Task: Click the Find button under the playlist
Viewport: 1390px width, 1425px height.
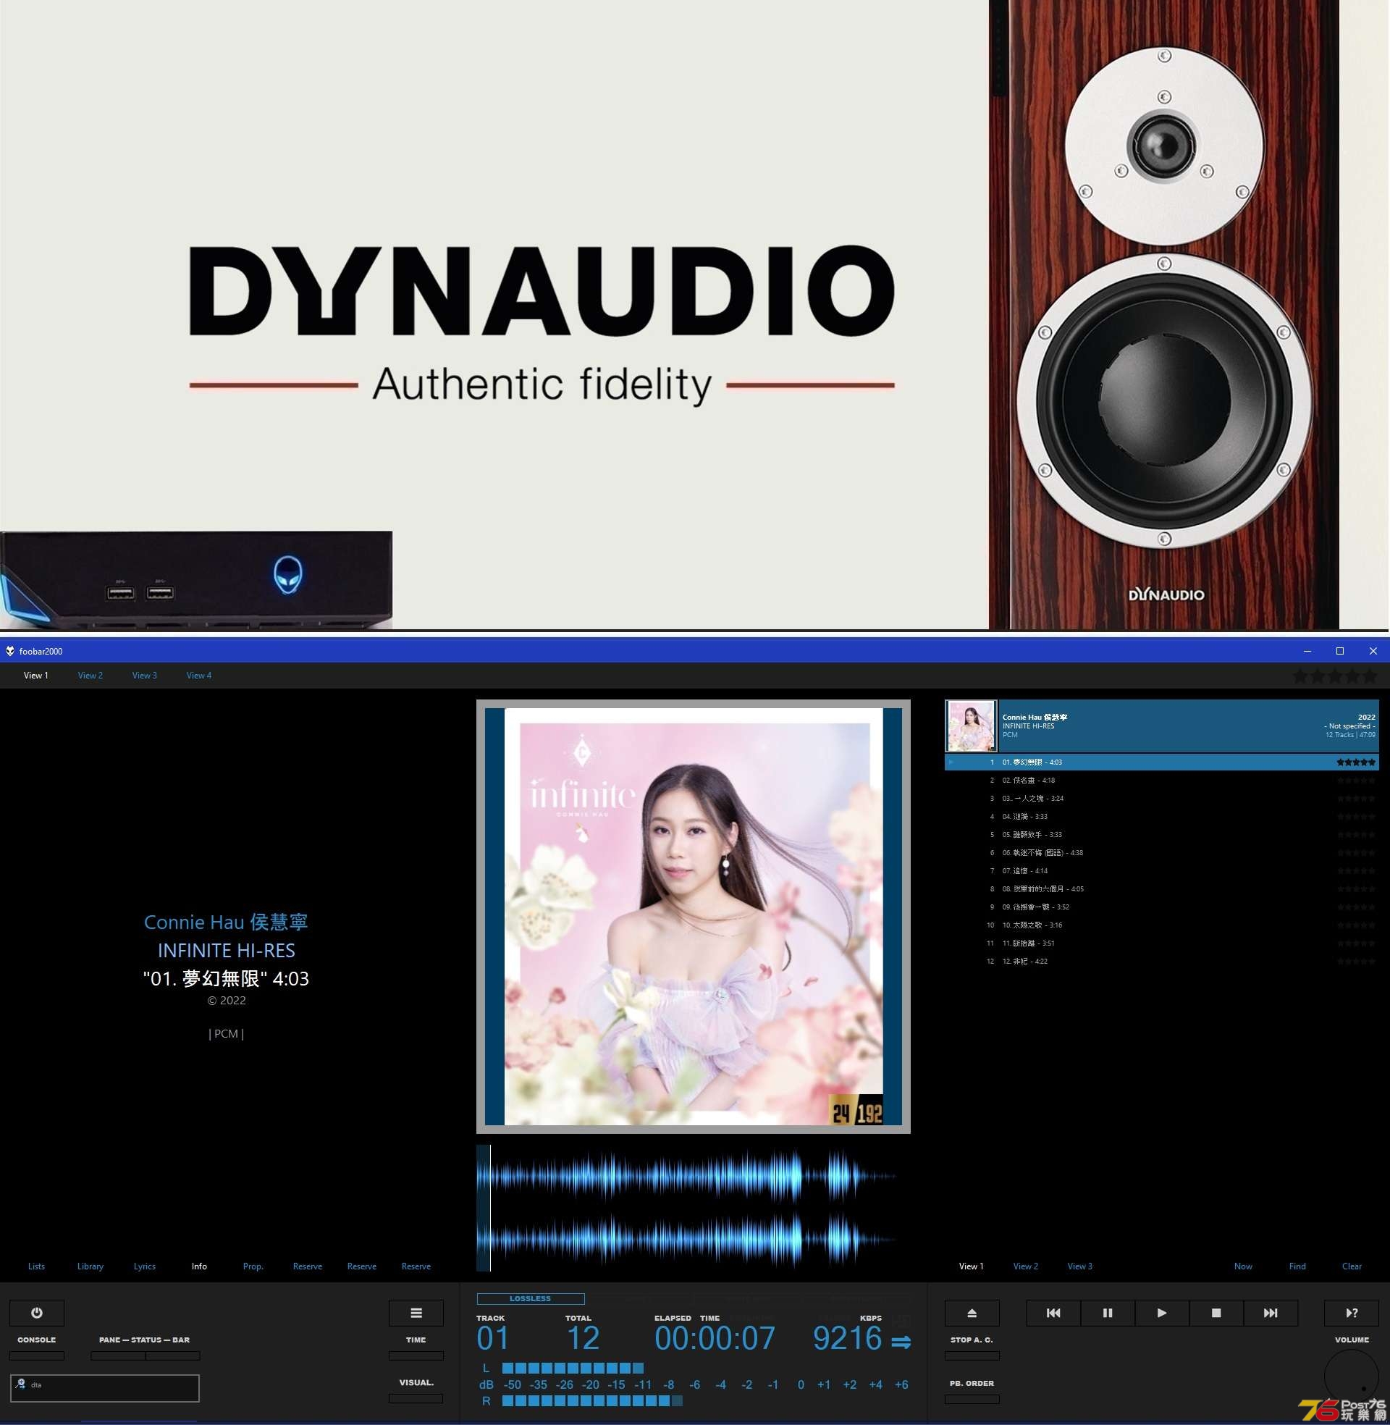Action: coord(1297,1266)
